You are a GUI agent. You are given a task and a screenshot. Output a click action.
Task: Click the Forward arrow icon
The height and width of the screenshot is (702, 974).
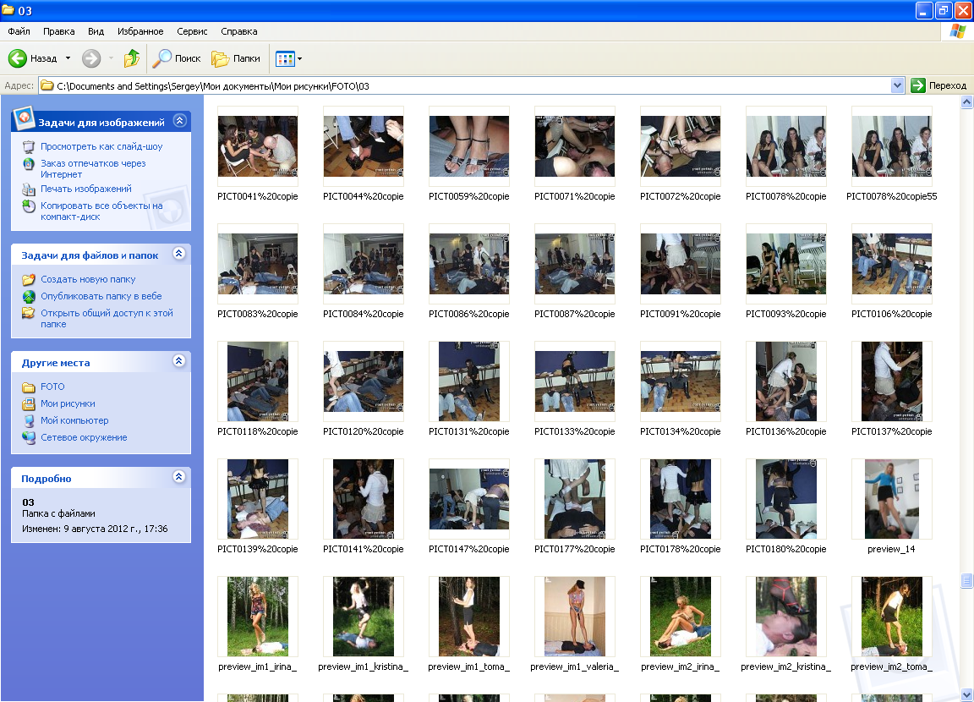tap(91, 58)
